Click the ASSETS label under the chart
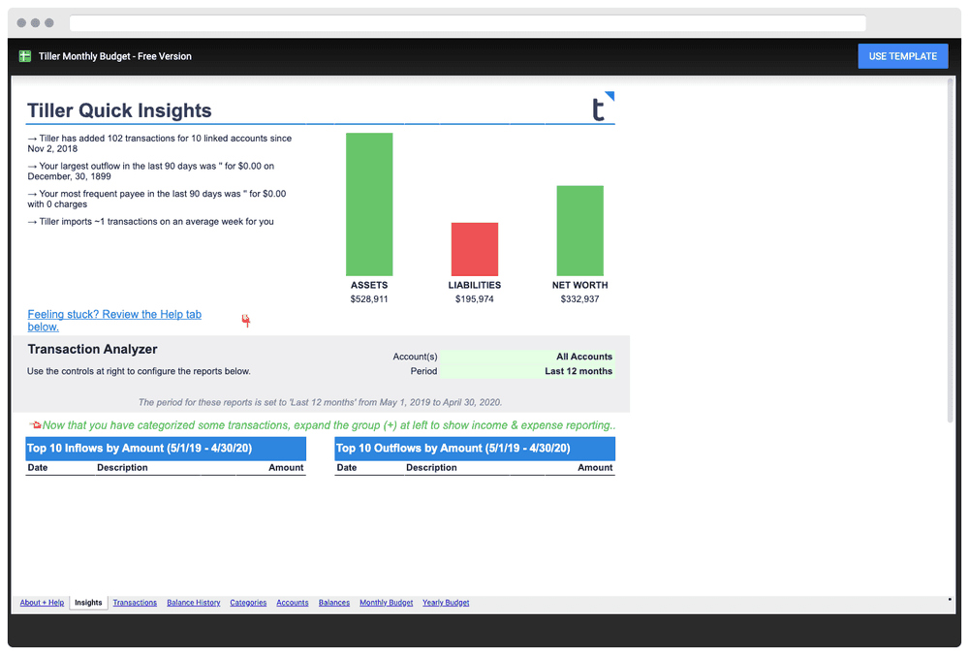The width and height of the screenshot is (969, 655). point(369,285)
